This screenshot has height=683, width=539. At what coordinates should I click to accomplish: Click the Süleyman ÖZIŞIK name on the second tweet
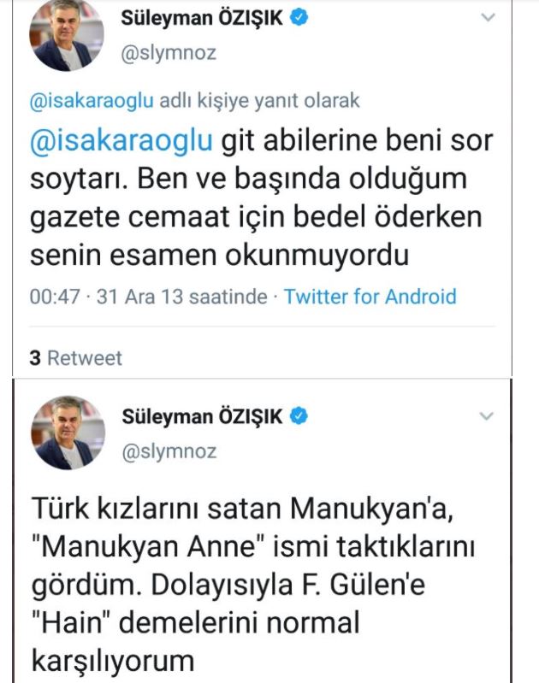point(204,417)
